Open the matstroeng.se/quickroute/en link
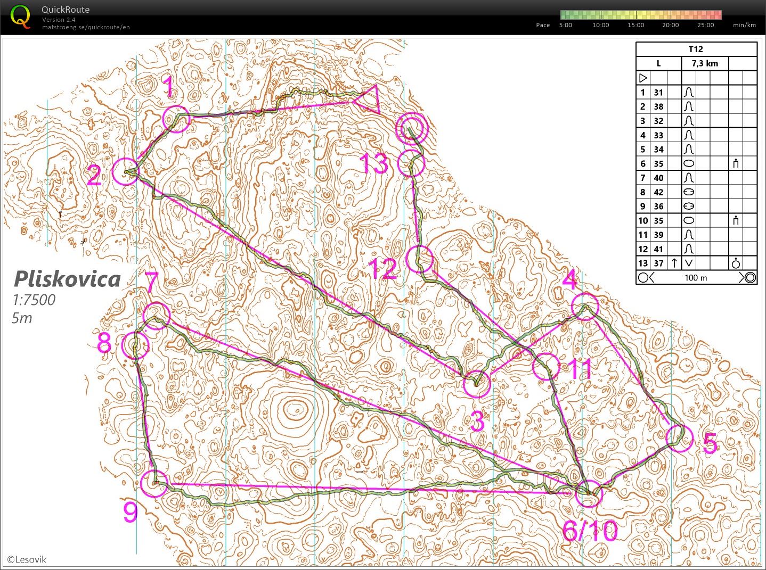Image resolution: width=766 pixels, height=570 pixels. click(x=86, y=27)
